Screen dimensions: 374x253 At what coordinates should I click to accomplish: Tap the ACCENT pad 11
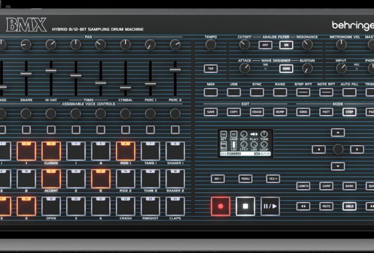point(51,179)
